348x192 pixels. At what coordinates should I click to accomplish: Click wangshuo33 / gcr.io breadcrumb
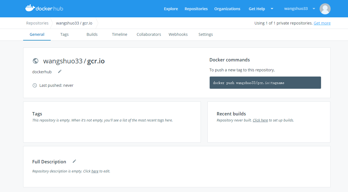pos(74,23)
